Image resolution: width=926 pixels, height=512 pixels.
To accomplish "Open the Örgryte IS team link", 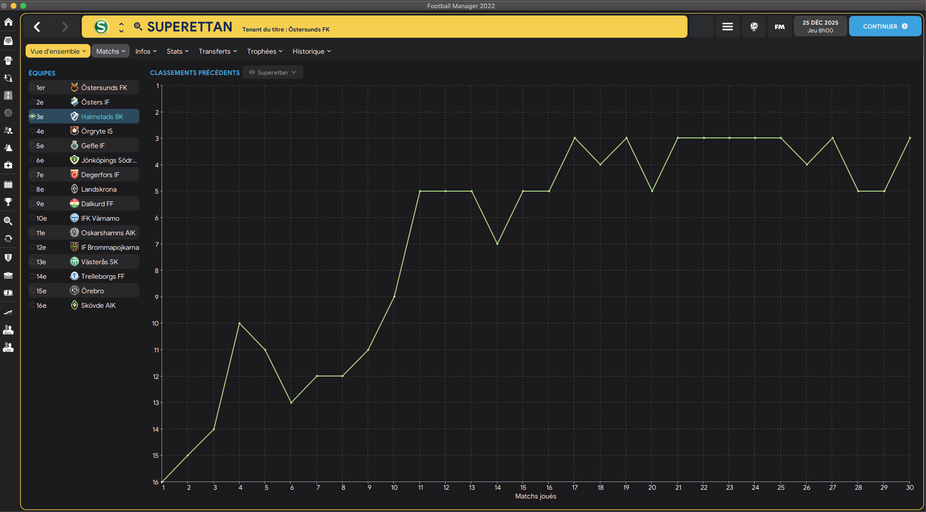I will click(x=97, y=131).
